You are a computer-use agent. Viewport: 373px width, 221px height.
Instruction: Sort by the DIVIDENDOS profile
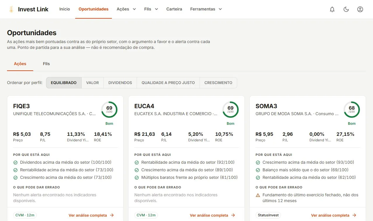120,83
